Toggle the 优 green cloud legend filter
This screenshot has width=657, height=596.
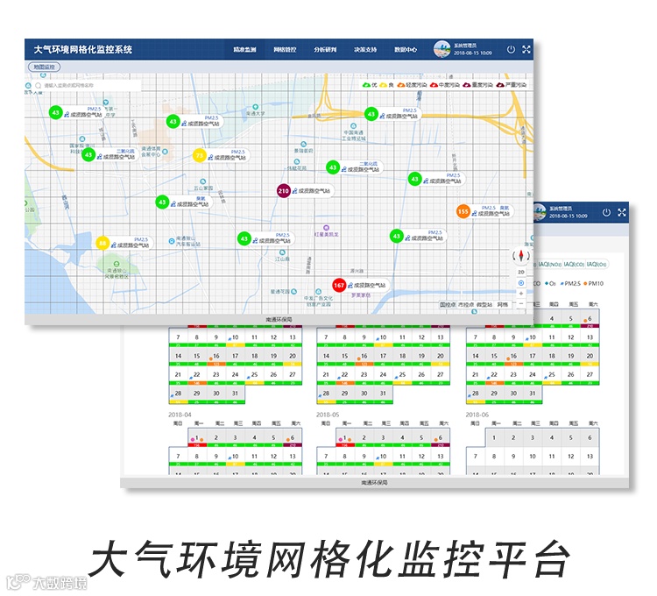(x=370, y=85)
